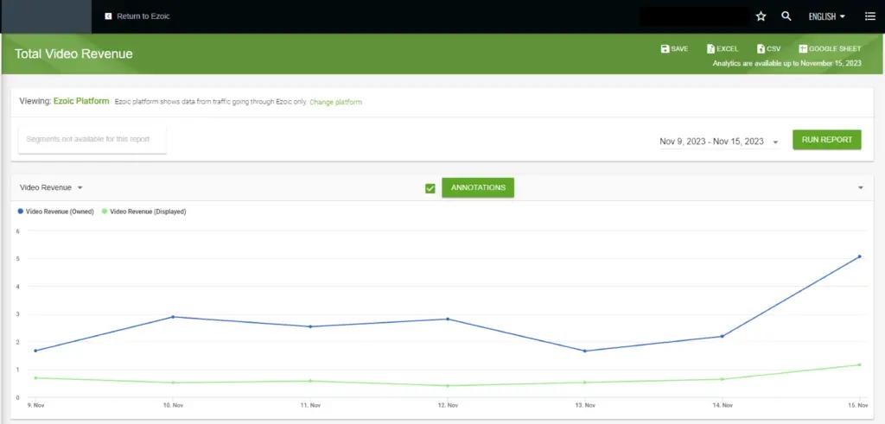Open the ENGLISH language dropdown
This screenshot has height=424, width=885.
(x=827, y=16)
